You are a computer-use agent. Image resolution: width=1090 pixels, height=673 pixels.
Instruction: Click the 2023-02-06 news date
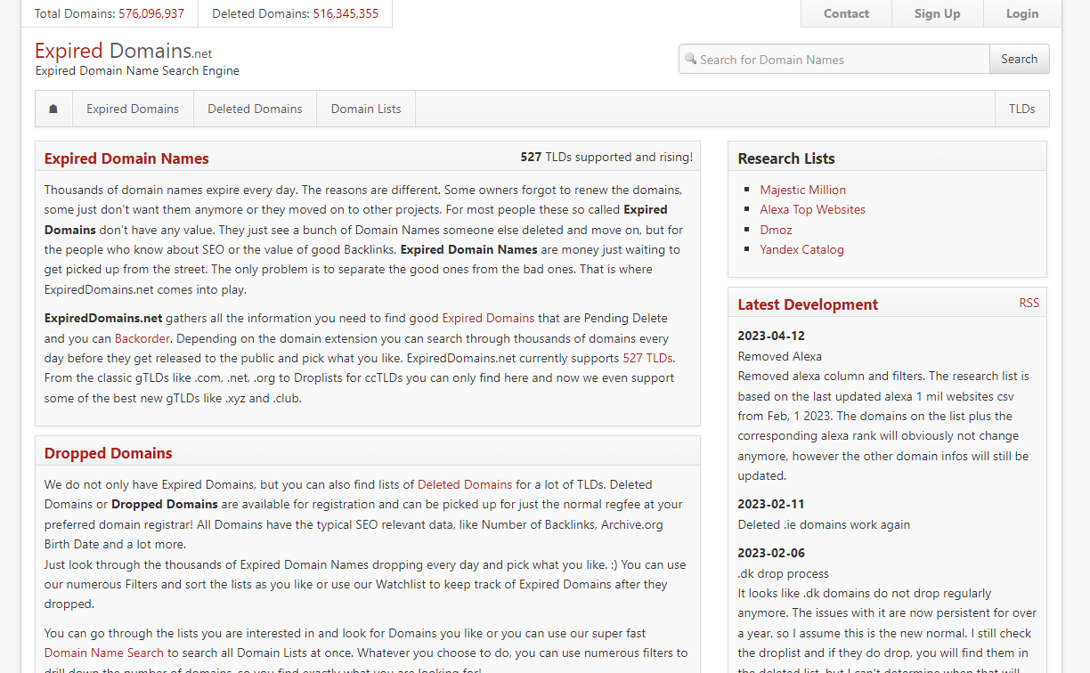click(771, 553)
